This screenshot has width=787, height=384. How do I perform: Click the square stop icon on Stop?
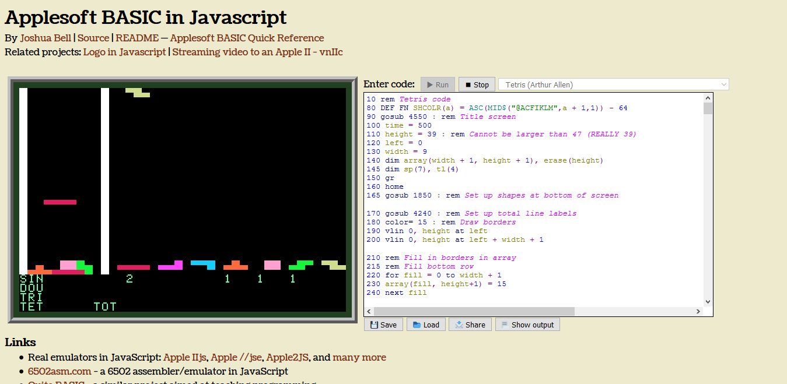(468, 84)
